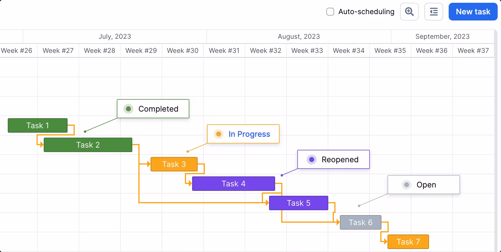Click the gray dot in the Open legend
The height and width of the screenshot is (252, 501).
tap(406, 185)
